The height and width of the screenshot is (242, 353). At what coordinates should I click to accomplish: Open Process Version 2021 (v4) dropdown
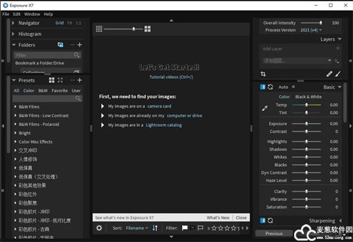coord(311,30)
